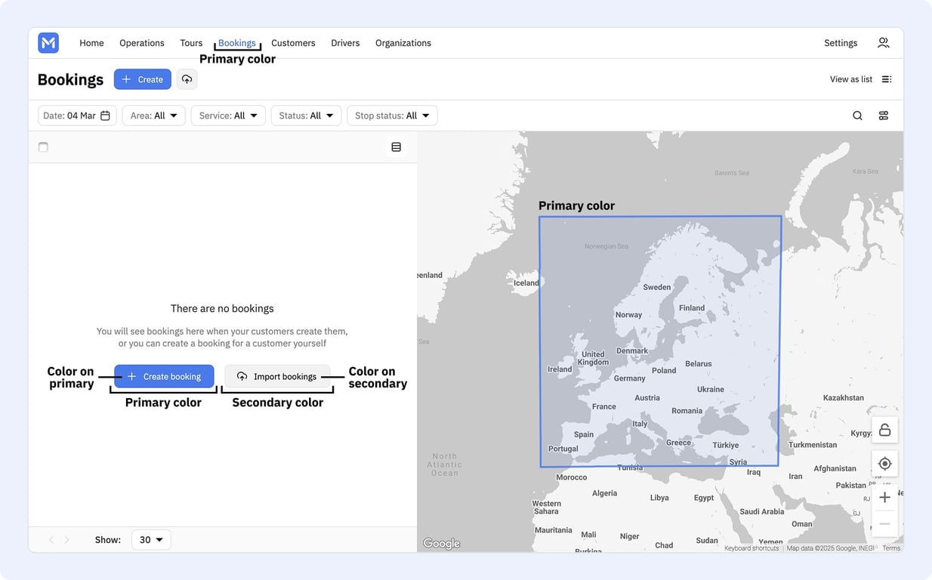Open the Date 04 Mar picker
Viewport: 932px width, 580px height.
77,116
